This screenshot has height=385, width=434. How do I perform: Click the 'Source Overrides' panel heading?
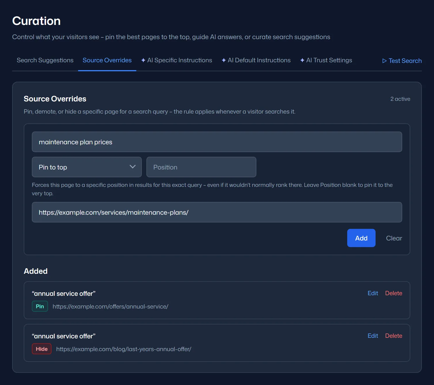[55, 99]
